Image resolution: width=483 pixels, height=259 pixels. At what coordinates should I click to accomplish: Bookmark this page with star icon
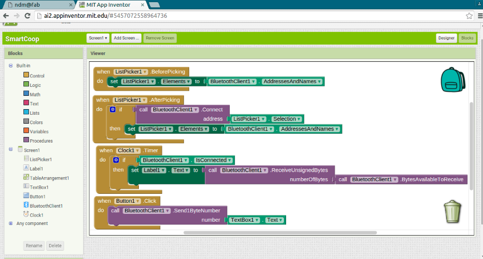point(469,16)
